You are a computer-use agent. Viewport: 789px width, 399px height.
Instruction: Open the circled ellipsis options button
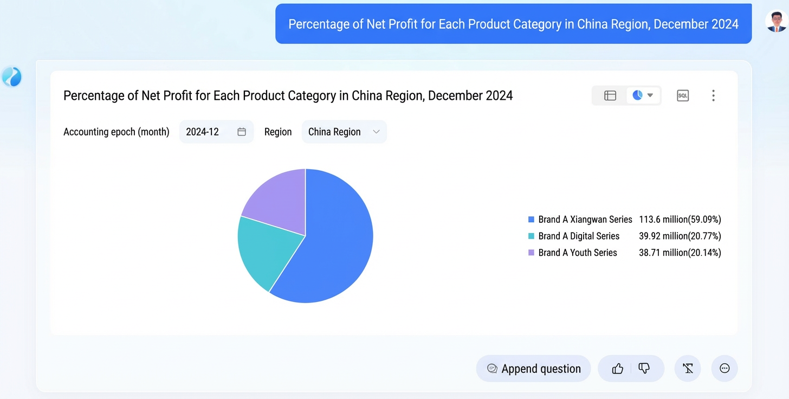pos(725,369)
